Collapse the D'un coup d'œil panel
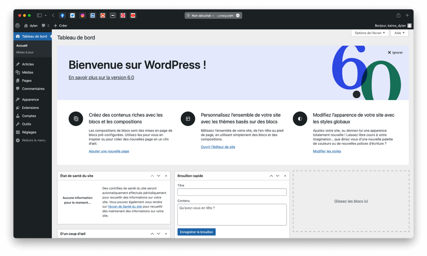 (x=166, y=234)
